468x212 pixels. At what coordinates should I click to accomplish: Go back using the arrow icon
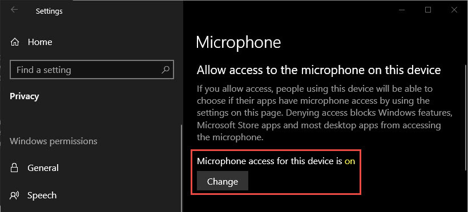pos(14,10)
